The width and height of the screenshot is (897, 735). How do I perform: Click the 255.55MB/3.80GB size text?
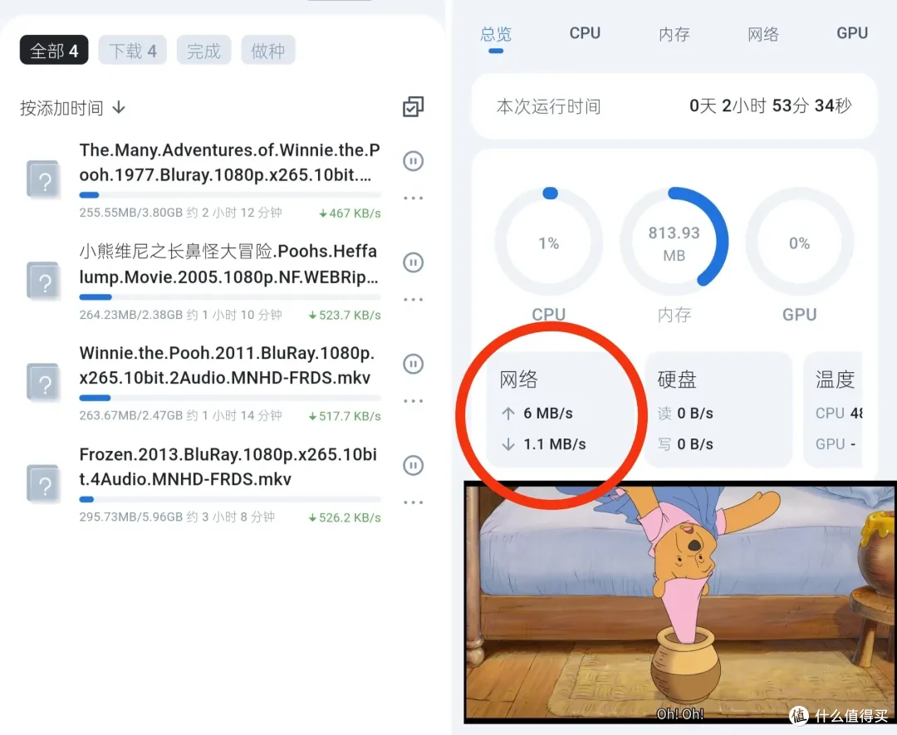pyautogui.click(x=131, y=213)
